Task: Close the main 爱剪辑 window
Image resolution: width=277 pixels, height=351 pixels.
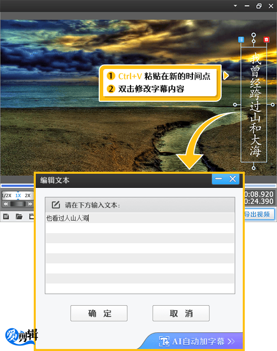Action: 271,6
